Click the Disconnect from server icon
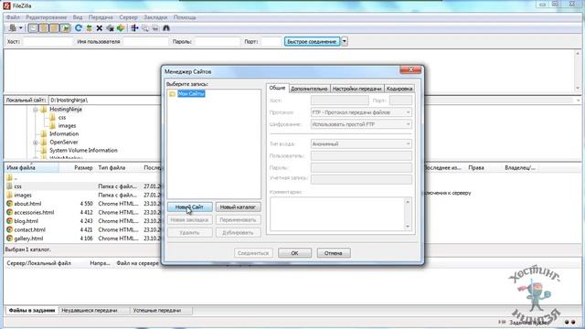The height and width of the screenshot is (329, 585). pos(110,28)
